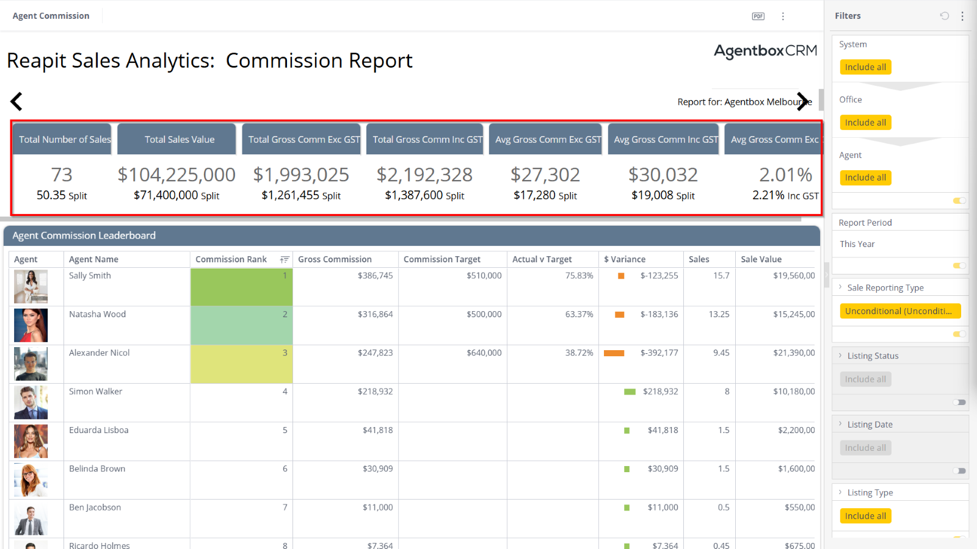Go to next page with right arrow
The image size is (977, 549).
(803, 101)
